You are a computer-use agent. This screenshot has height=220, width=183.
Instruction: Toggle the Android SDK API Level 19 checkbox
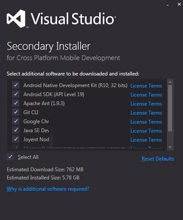coord(16,94)
